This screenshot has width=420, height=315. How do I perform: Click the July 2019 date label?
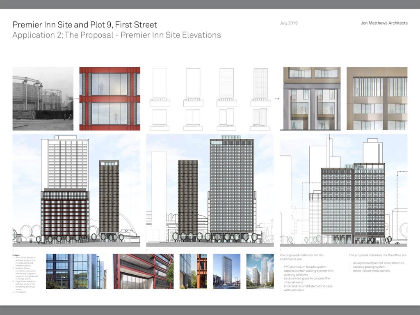coord(288,23)
